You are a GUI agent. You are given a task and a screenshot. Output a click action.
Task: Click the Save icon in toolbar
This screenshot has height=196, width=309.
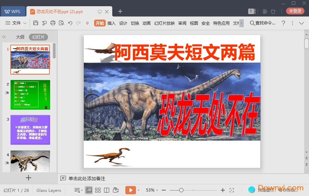pyautogui.click(x=36, y=23)
